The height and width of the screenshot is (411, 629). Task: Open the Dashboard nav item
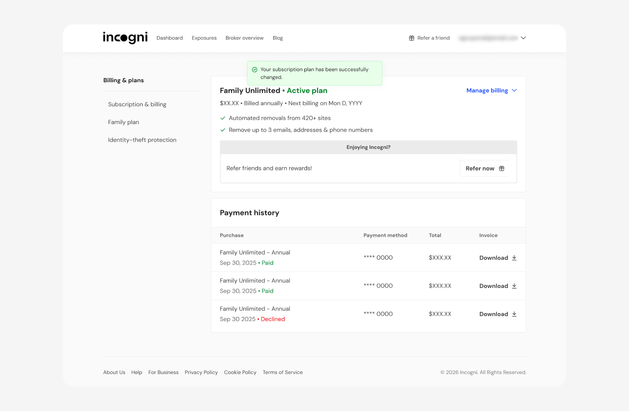[x=170, y=38]
